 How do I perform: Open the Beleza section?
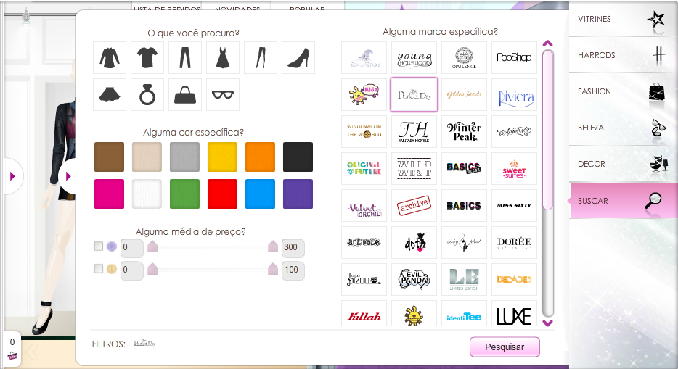[623, 128]
